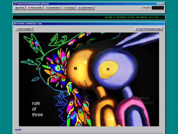Open the Commissions page
Image resolution: width=178 pixels, height=134 pixels.
(53, 8)
